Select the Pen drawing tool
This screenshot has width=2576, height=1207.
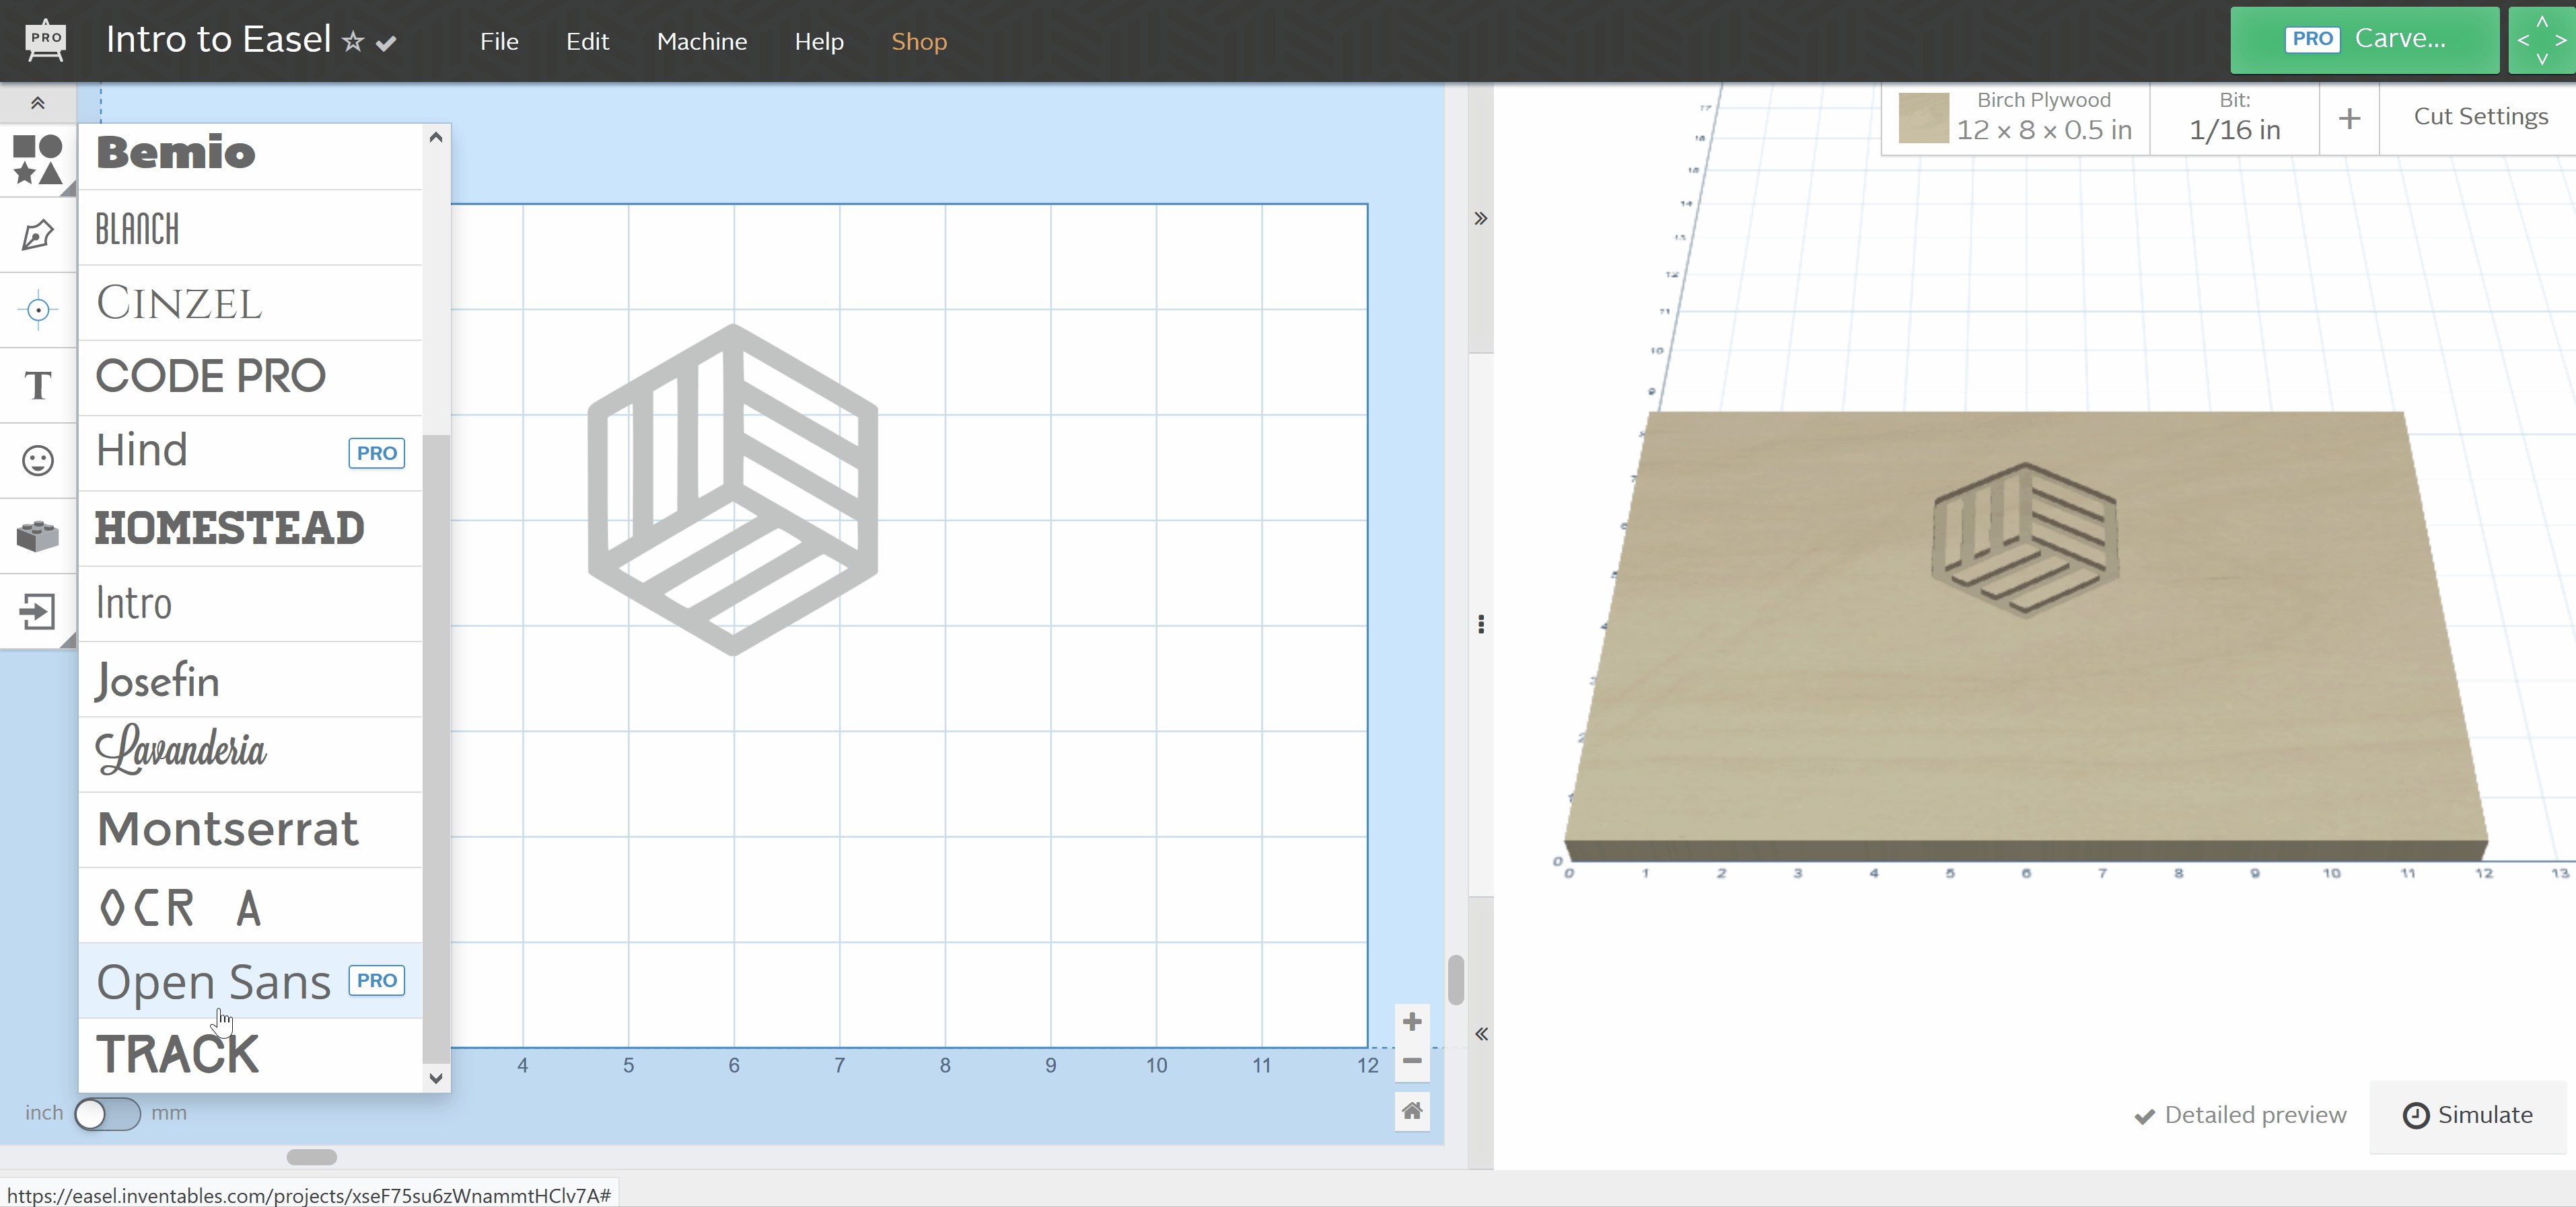[37, 235]
